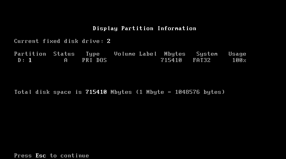Click the System column header
This screenshot has height=159, width=286.
tap(207, 54)
